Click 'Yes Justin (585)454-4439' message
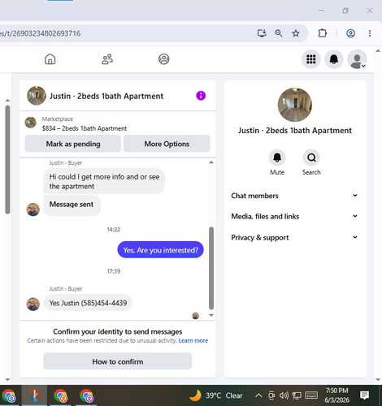The width and height of the screenshot is (382, 406). click(x=88, y=303)
